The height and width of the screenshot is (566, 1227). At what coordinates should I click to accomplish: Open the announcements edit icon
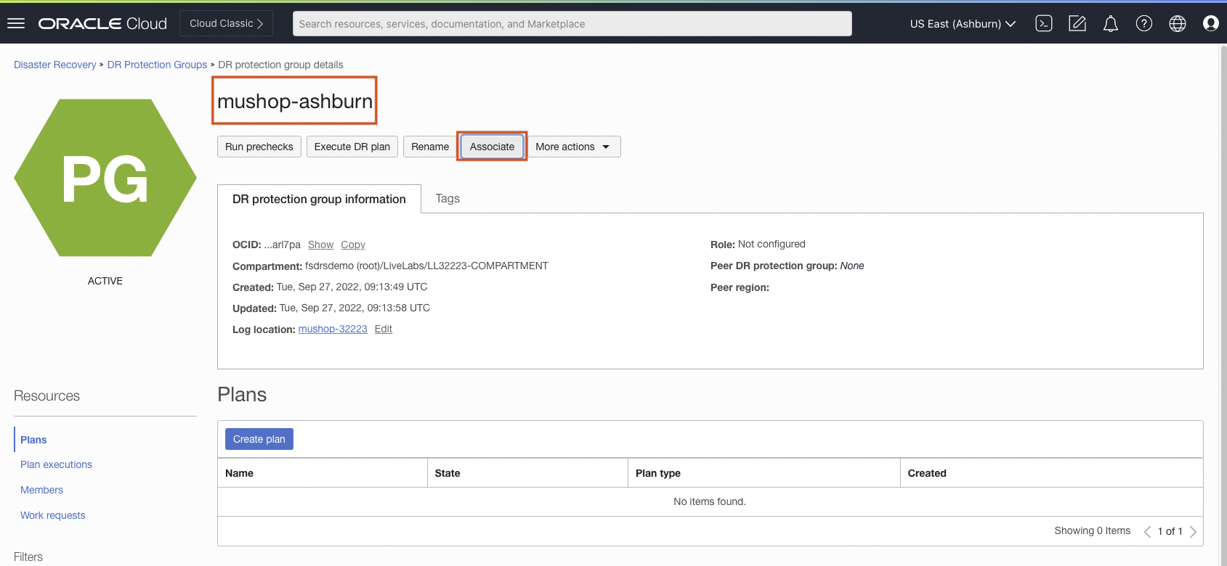coord(1077,23)
